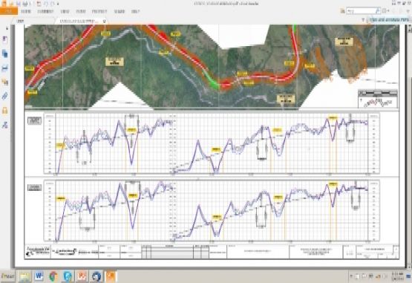Open the orange FILE menu
This screenshot has height=283, width=412.
(x=9, y=11)
